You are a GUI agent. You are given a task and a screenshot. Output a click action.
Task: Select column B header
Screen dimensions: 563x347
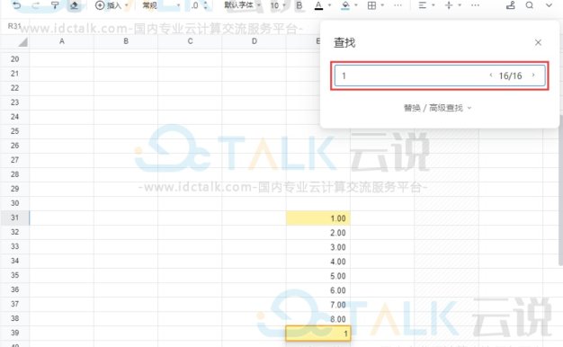[126, 41]
